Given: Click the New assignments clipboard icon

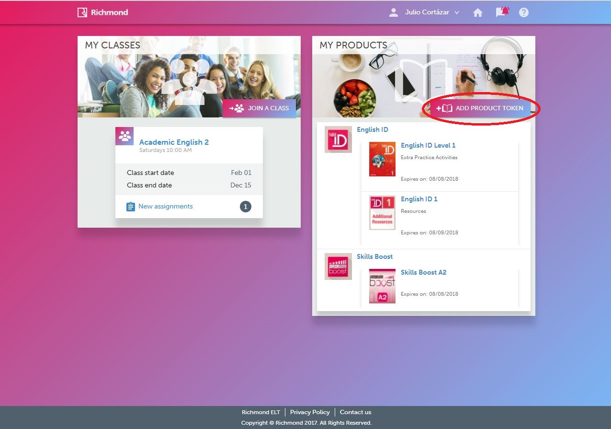Looking at the screenshot, I should point(130,207).
